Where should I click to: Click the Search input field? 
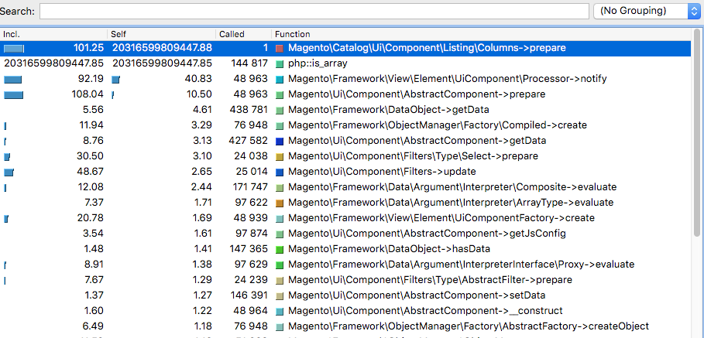(x=314, y=11)
